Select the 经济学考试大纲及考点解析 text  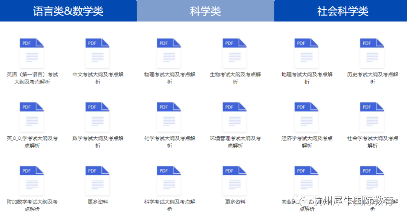tap(307, 142)
